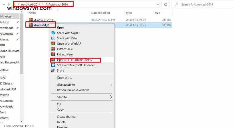Sort files by Size column header
This screenshot has height=128, width=234.
[x=157, y=13]
